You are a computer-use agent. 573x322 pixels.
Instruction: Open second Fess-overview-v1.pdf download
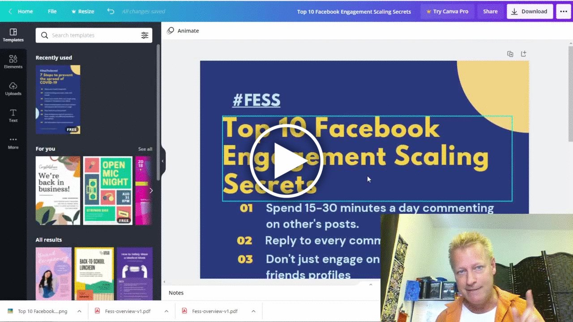pos(210,311)
